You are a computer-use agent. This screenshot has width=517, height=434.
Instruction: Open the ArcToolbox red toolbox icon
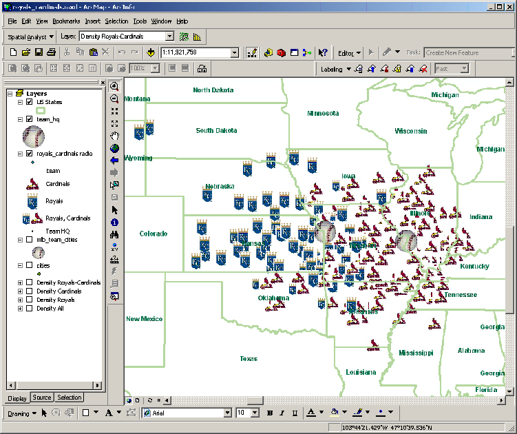click(x=281, y=52)
